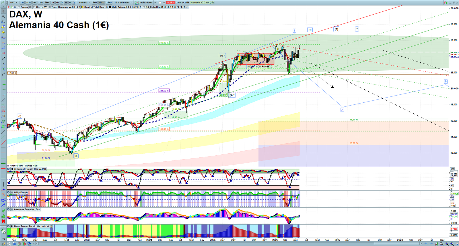Collapse bottom toolbar with double chevron
The image size is (459, 246).
[x=33, y=244]
